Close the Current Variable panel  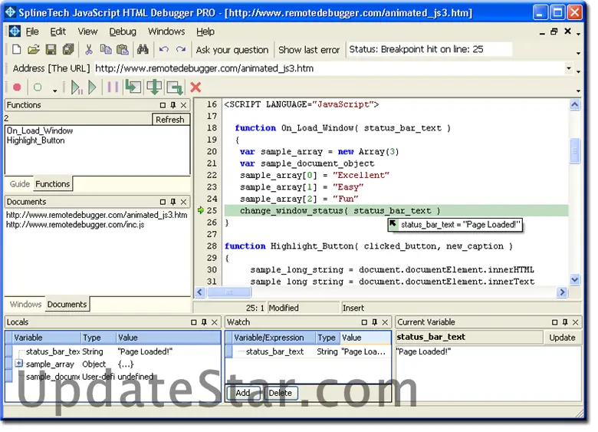(575, 322)
